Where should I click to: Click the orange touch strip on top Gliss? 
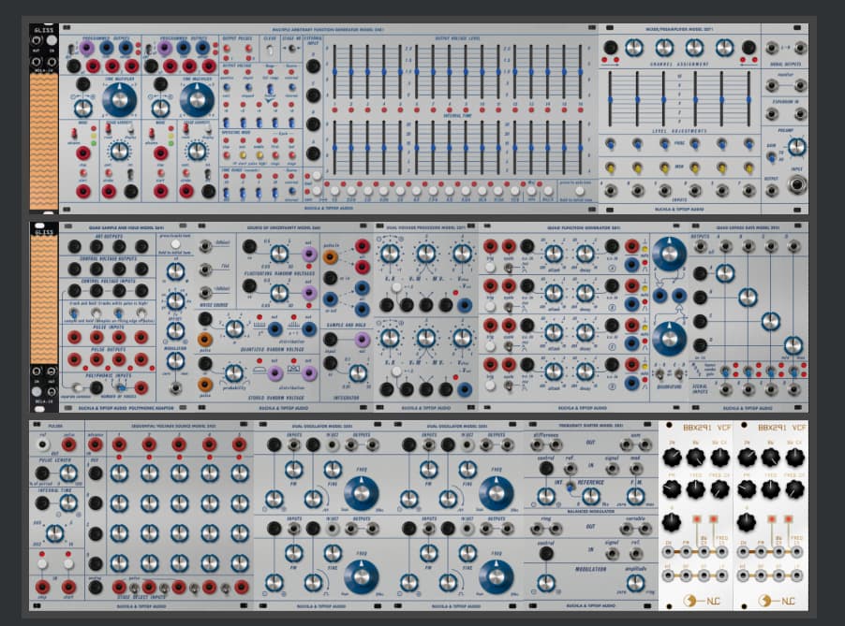click(x=44, y=141)
